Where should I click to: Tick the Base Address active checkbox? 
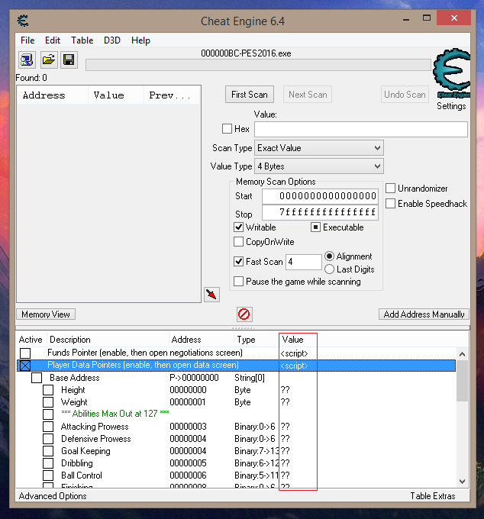coord(37,378)
